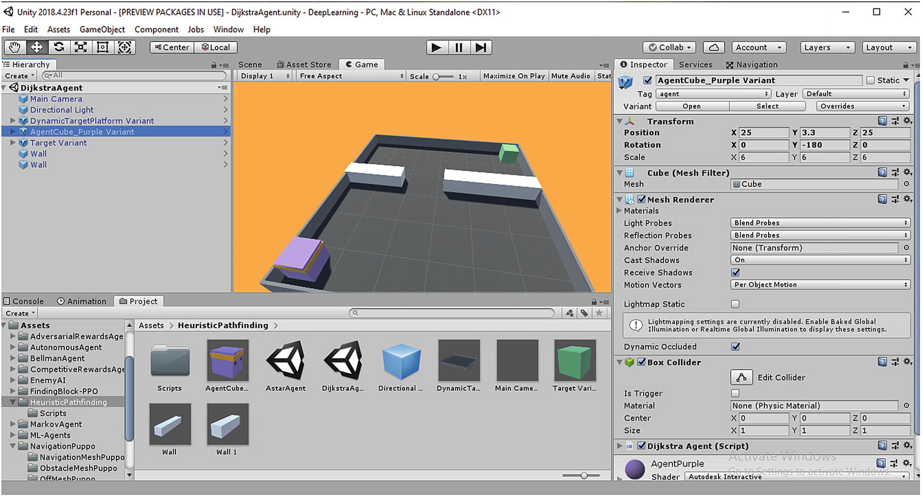Switch to the Scene tab

pyautogui.click(x=250, y=65)
